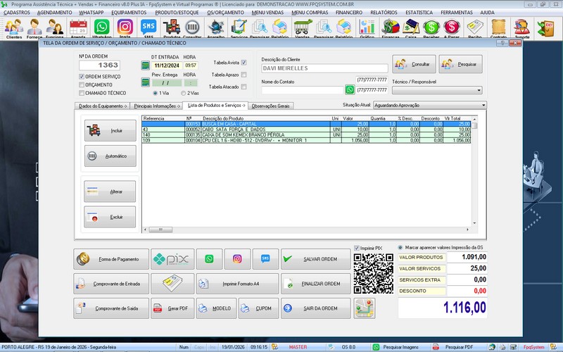
Task: Click the Nome do Contato input field
Action: click(x=303, y=90)
